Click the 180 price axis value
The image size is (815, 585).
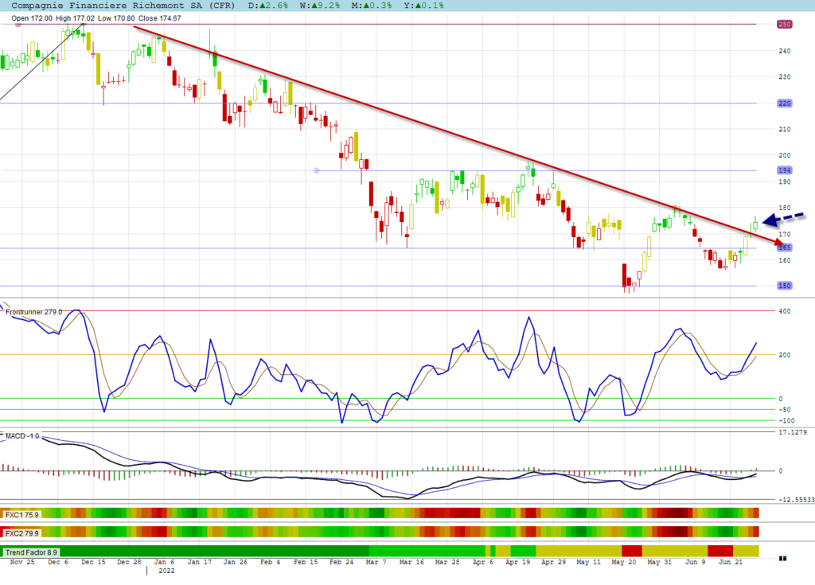tap(784, 208)
